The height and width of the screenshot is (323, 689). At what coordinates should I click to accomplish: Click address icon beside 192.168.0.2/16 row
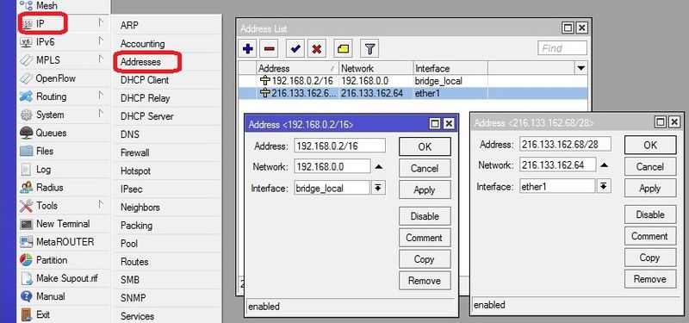pyautogui.click(x=265, y=81)
